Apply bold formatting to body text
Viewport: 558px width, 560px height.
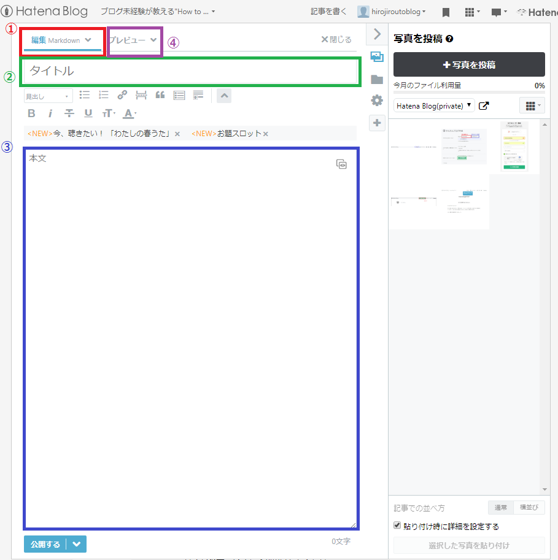(x=31, y=113)
